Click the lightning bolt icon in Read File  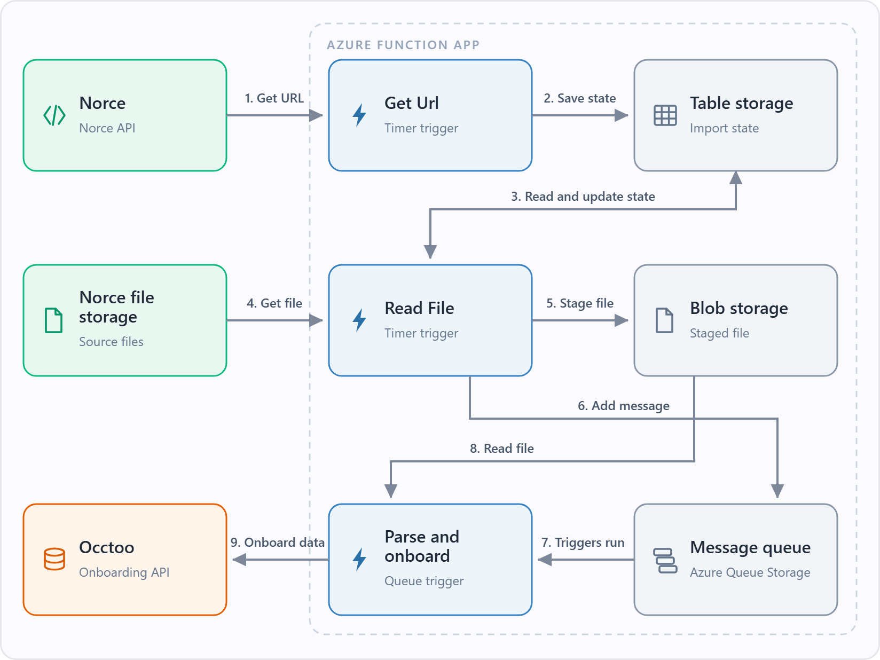359,320
